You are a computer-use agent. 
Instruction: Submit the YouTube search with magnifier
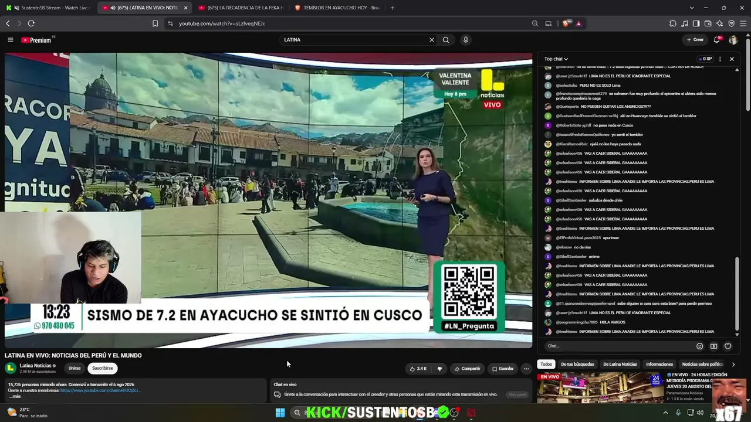[446, 40]
